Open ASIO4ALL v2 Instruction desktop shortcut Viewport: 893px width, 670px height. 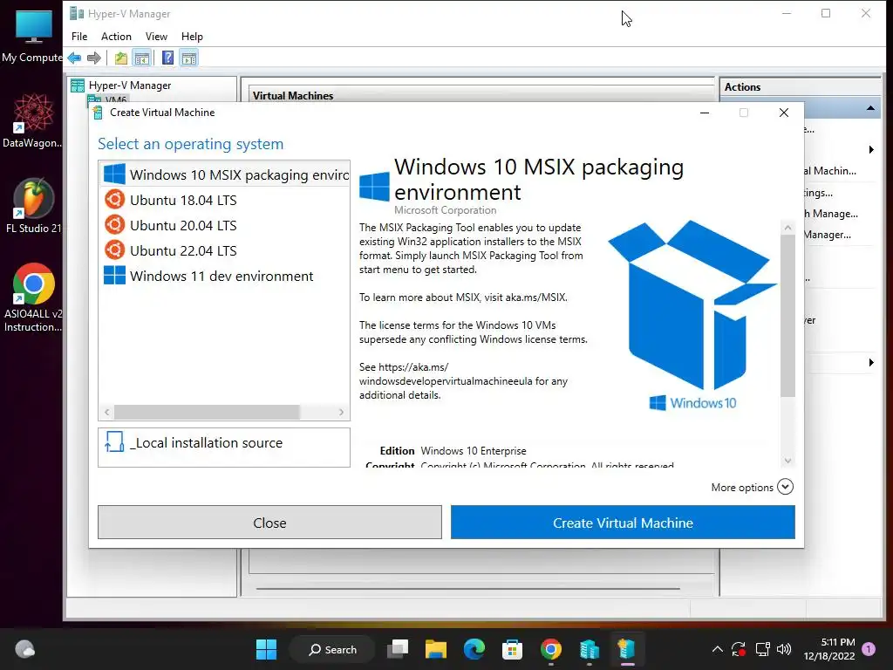click(32, 297)
